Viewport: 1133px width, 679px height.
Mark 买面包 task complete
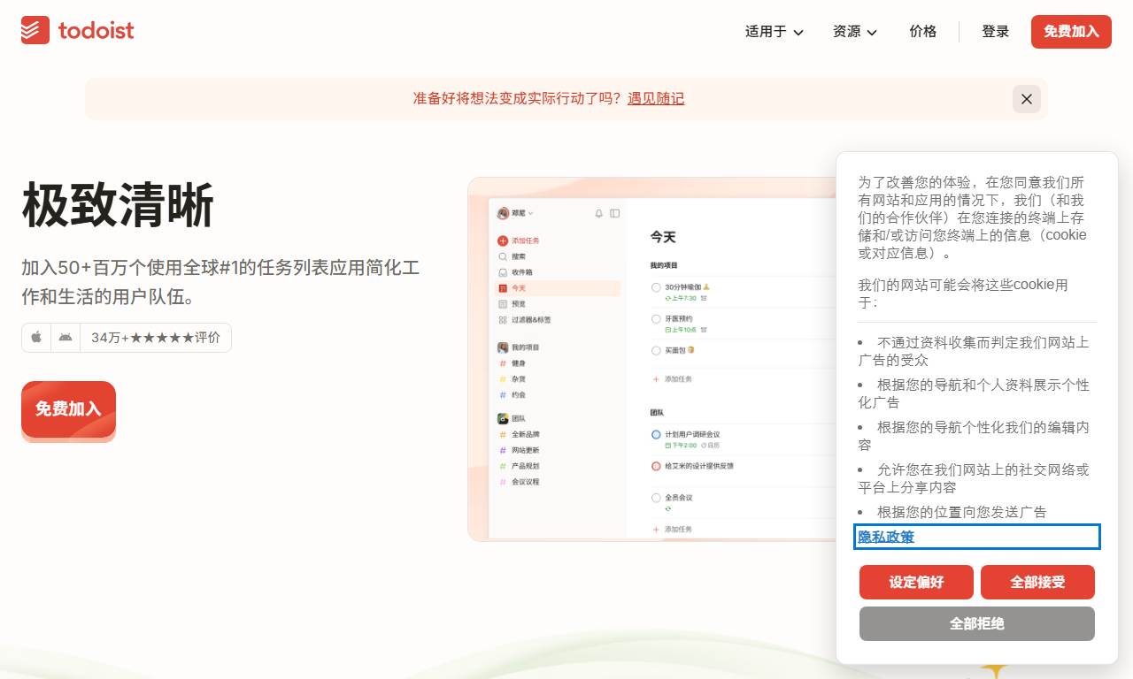[x=656, y=351]
